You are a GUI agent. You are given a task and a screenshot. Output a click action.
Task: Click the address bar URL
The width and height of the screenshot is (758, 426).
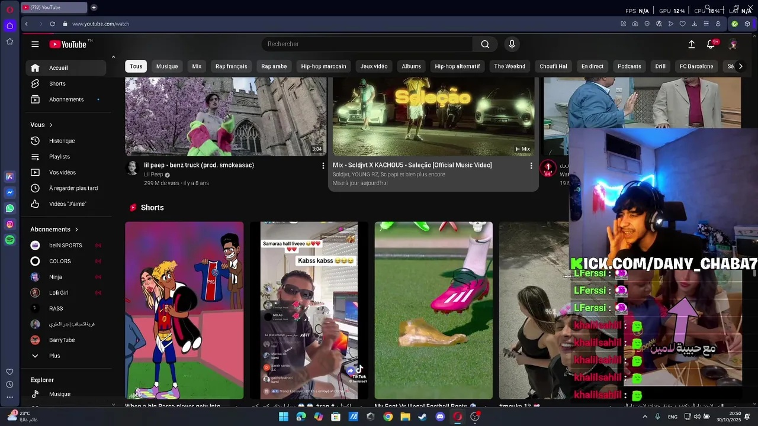pos(101,24)
